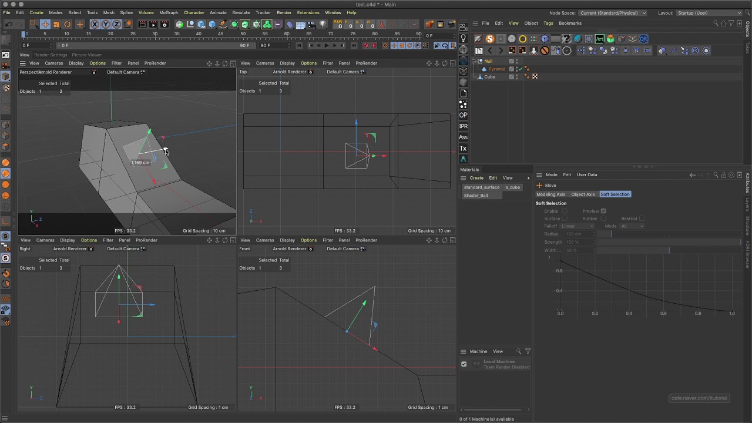The width and height of the screenshot is (752, 423).
Task: Toggle Local Machine checkbox in Team Render
Action: click(464, 364)
